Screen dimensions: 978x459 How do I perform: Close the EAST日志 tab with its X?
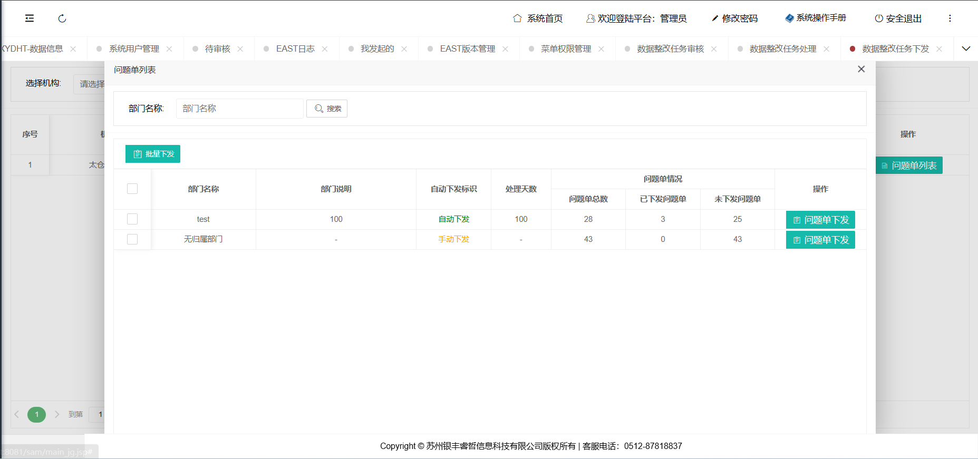325,49
